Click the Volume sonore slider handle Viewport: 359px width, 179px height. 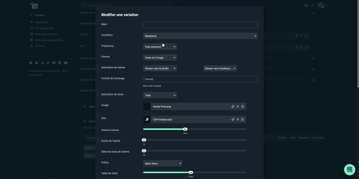pos(185,129)
